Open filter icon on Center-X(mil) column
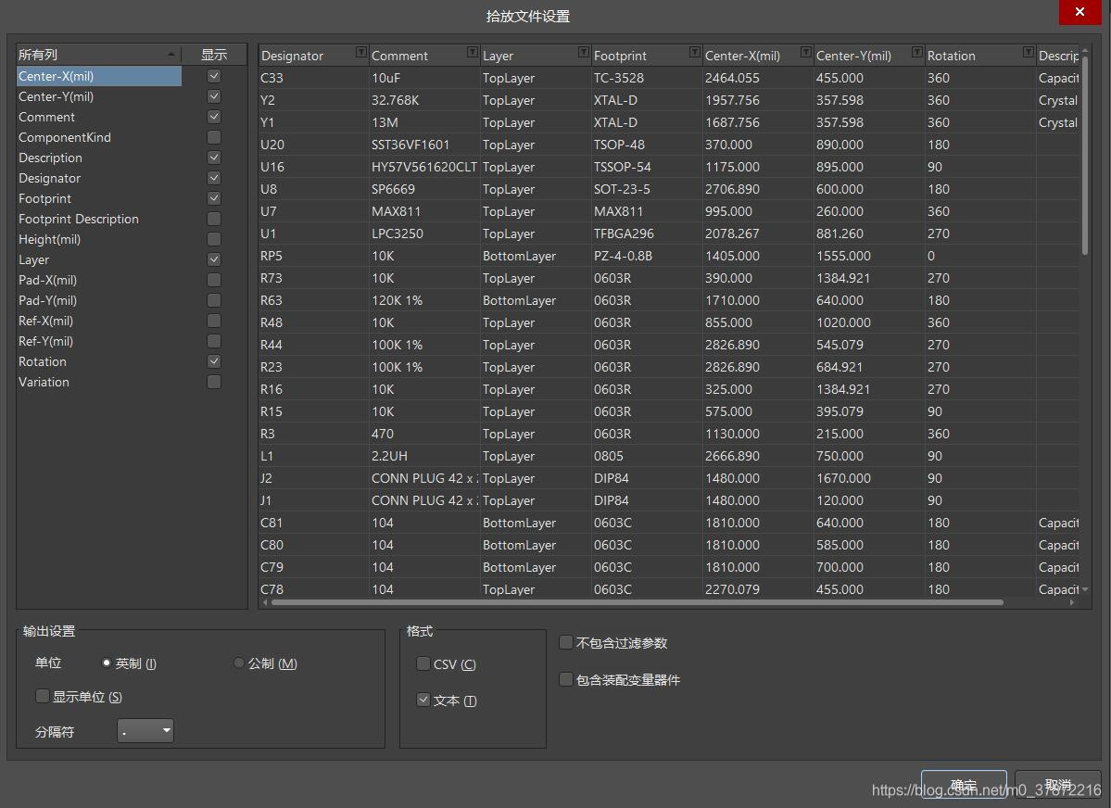This screenshot has width=1111, height=808. [805, 53]
